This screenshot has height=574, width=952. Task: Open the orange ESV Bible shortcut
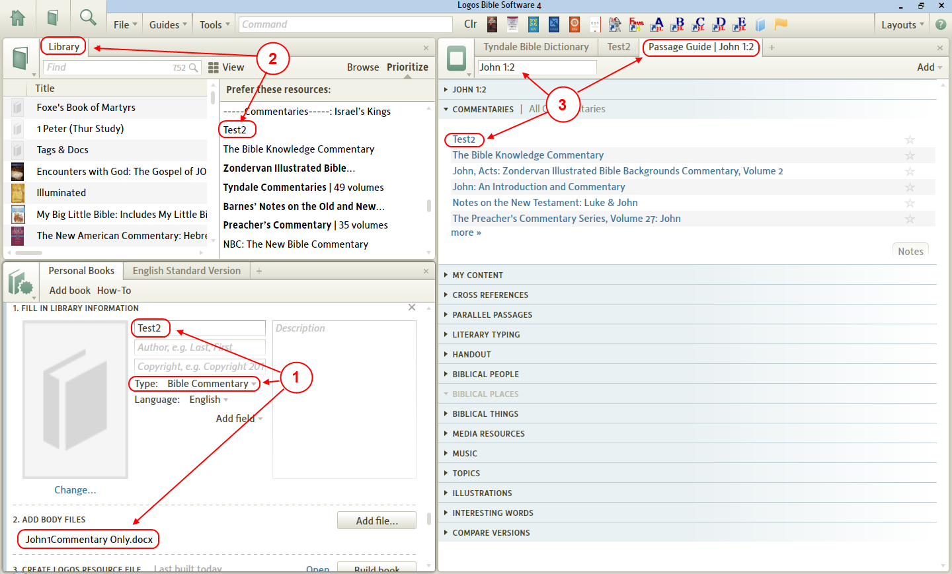point(575,24)
